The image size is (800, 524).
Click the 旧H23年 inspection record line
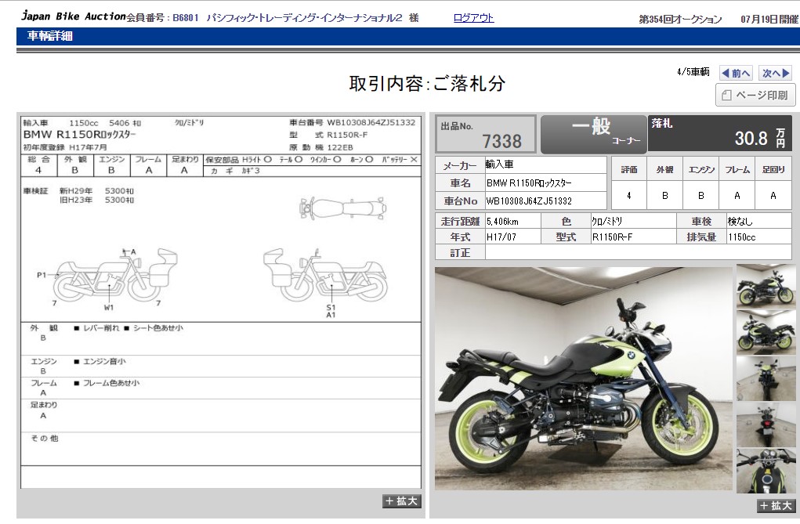click(96, 200)
